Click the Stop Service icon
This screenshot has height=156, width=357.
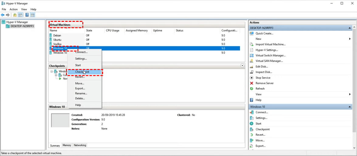point(252,78)
